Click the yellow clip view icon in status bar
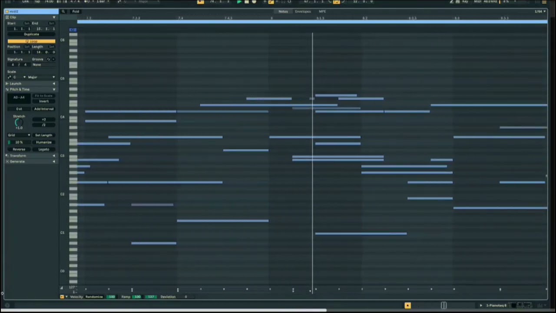This screenshot has height=313, width=556. click(x=407, y=306)
